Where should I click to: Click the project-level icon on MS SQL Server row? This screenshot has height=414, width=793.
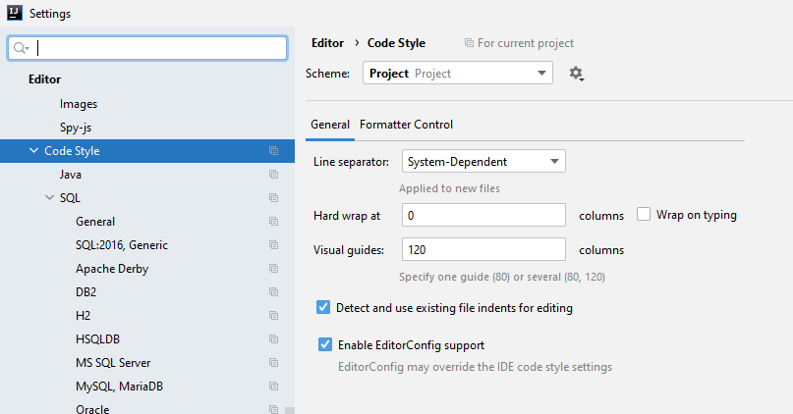(273, 363)
